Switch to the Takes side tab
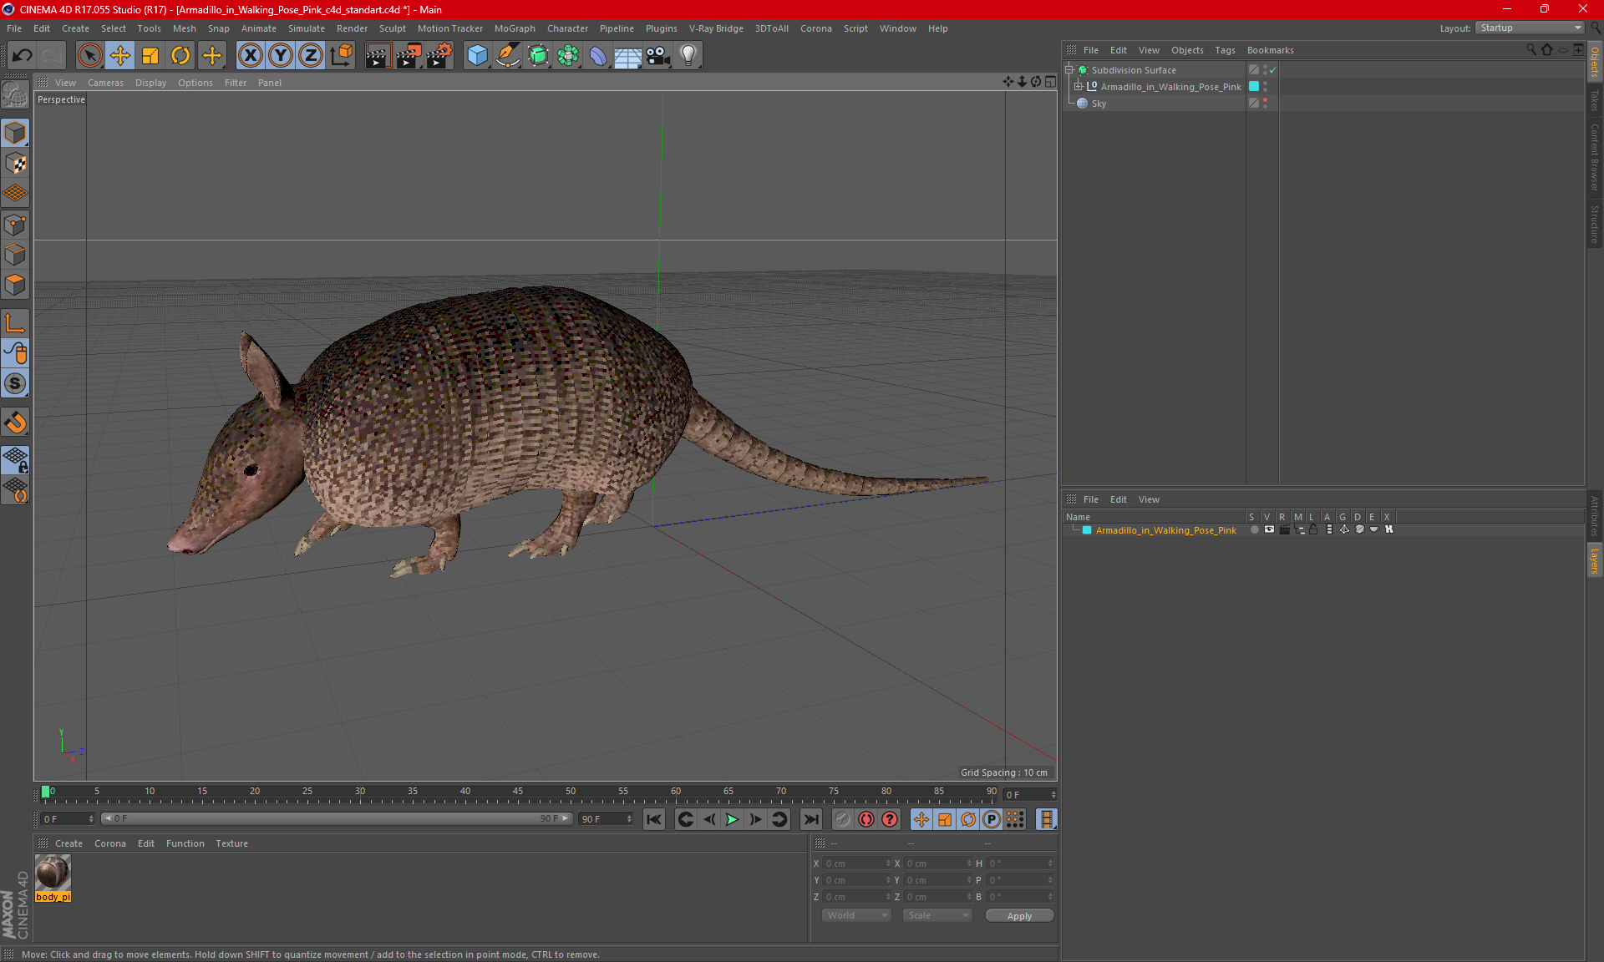The width and height of the screenshot is (1604, 962). [1595, 100]
